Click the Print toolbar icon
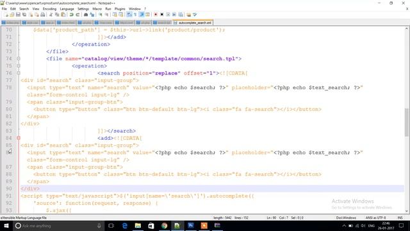This screenshot has height=231, width=410. pos(43,15)
